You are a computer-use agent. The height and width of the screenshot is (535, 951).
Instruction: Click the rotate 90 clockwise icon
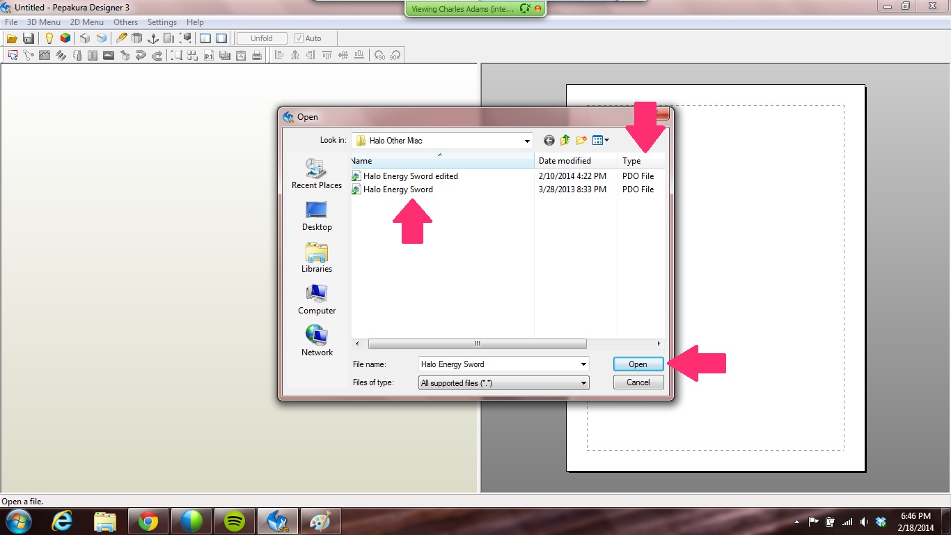[x=395, y=56]
